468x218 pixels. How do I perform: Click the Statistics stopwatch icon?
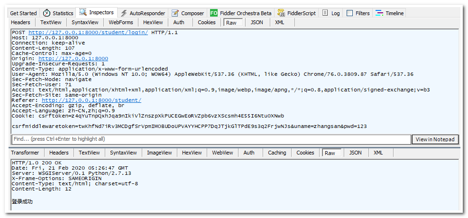(x=47, y=13)
